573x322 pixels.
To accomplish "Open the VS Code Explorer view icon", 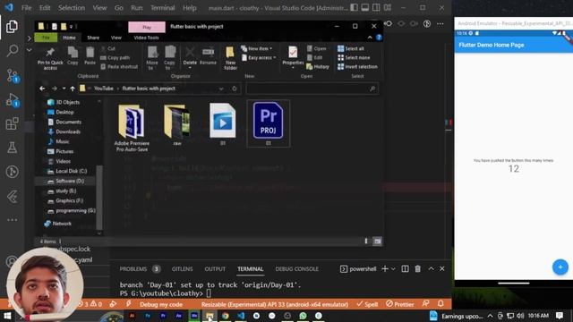I will pyautogui.click(x=12, y=26).
